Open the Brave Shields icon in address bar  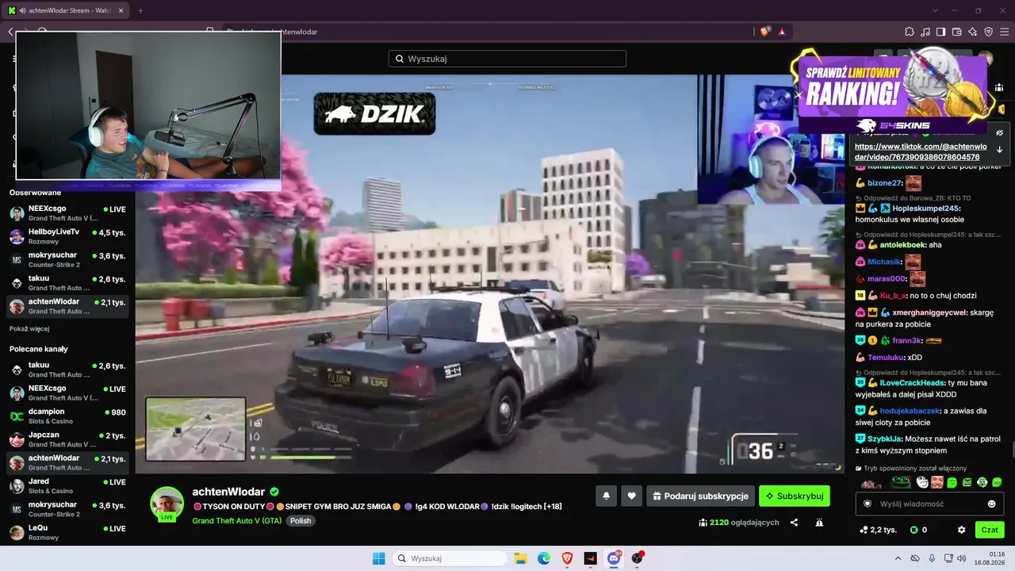click(x=764, y=32)
